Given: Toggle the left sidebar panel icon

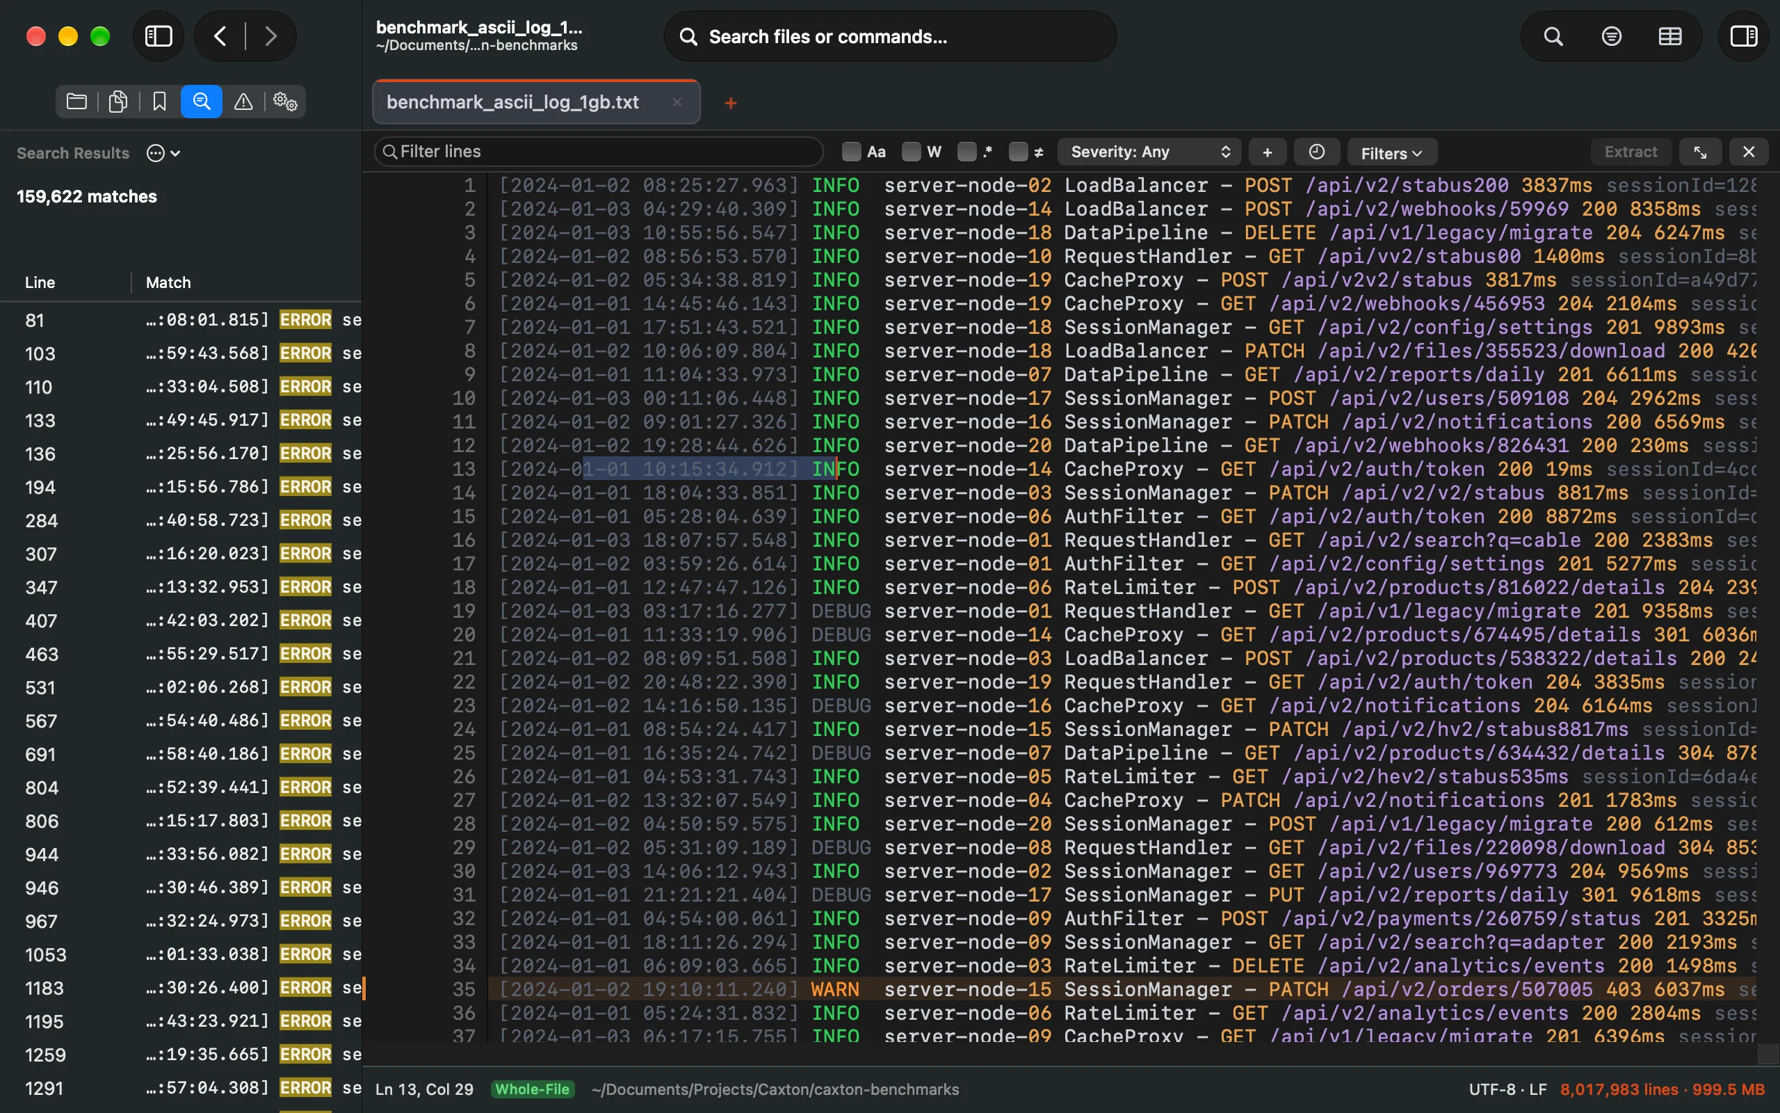Looking at the screenshot, I should (x=158, y=36).
